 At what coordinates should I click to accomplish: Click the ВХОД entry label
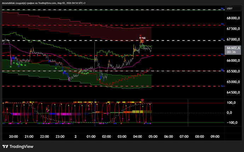pyautogui.click(x=142, y=38)
